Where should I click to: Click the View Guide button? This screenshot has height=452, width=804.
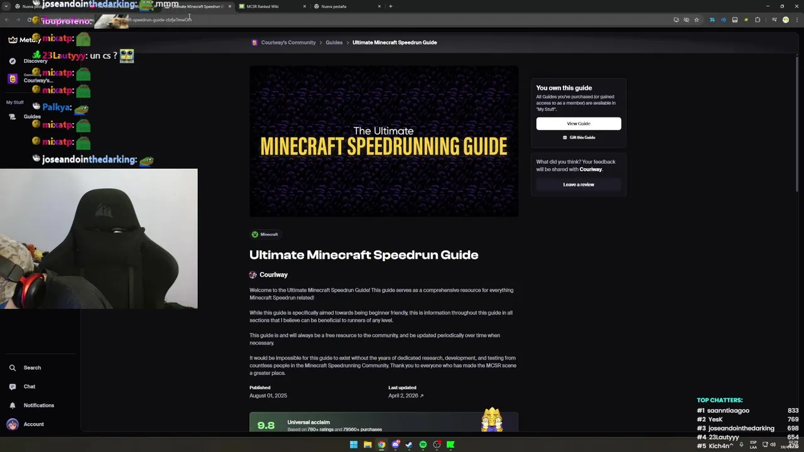coord(579,124)
